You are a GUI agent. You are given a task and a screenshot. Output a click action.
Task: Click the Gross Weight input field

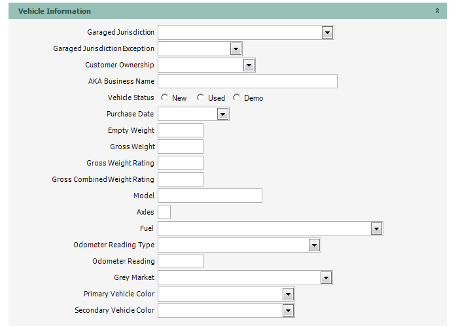click(x=181, y=147)
